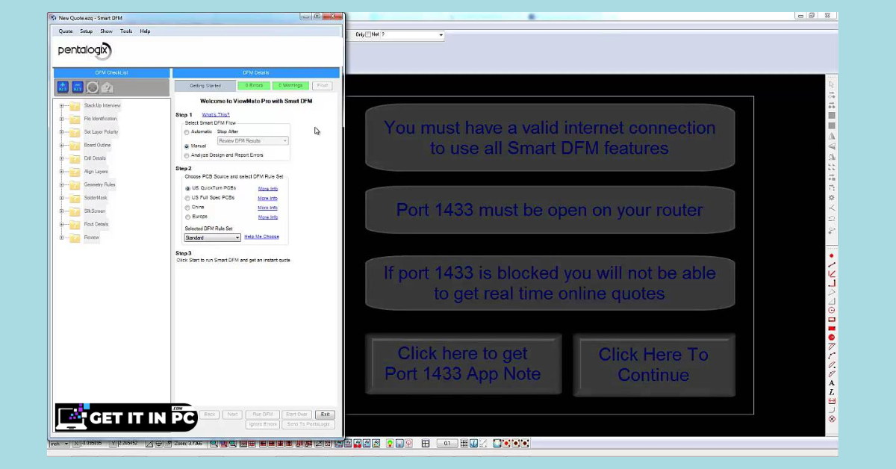Screen dimensions: 896x469
Task: Click the 'Port 1433 App Note' button
Action: pyautogui.click(x=463, y=364)
